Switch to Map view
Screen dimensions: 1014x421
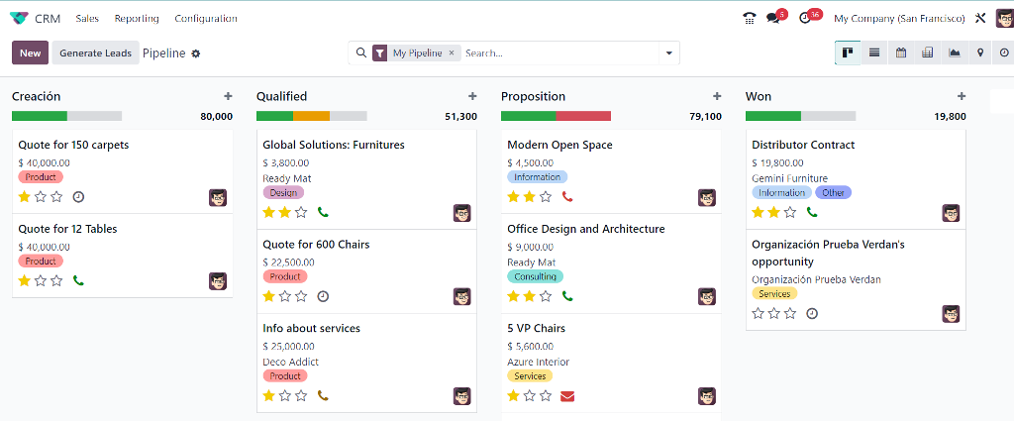pyautogui.click(x=980, y=53)
